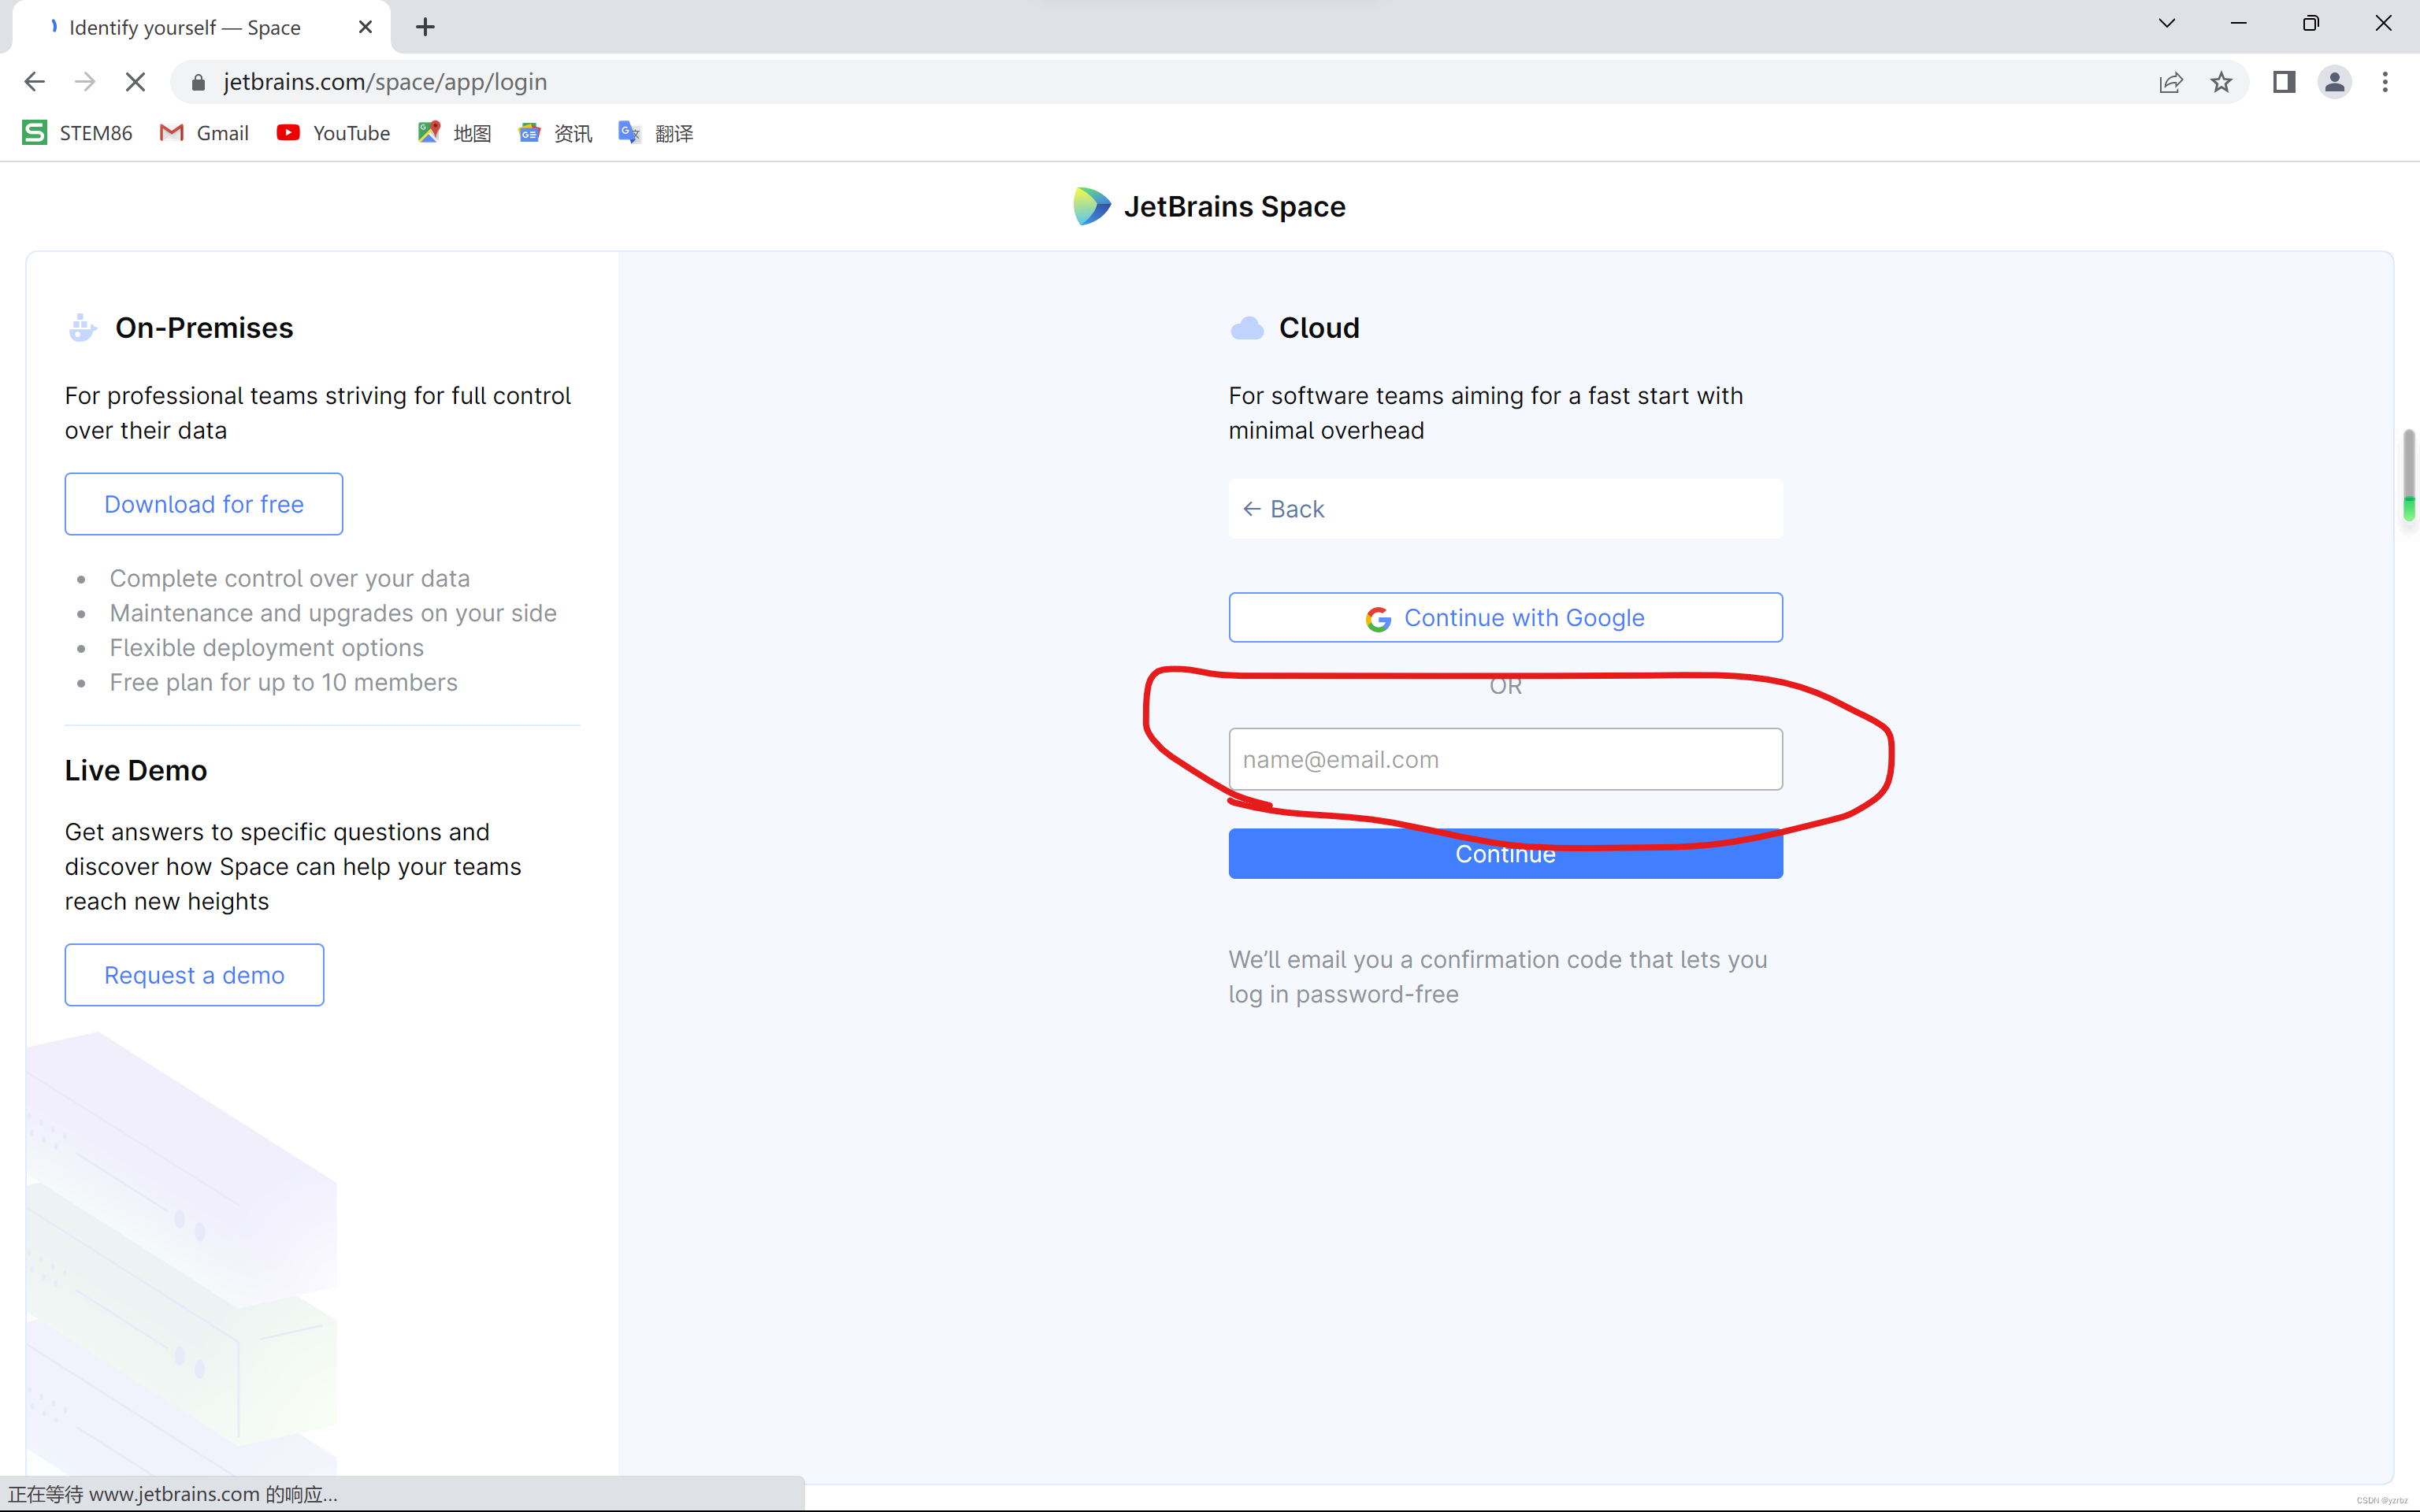Viewport: 2420px width, 1512px height.
Task: Click Continue with Google button
Action: pyautogui.click(x=1505, y=618)
